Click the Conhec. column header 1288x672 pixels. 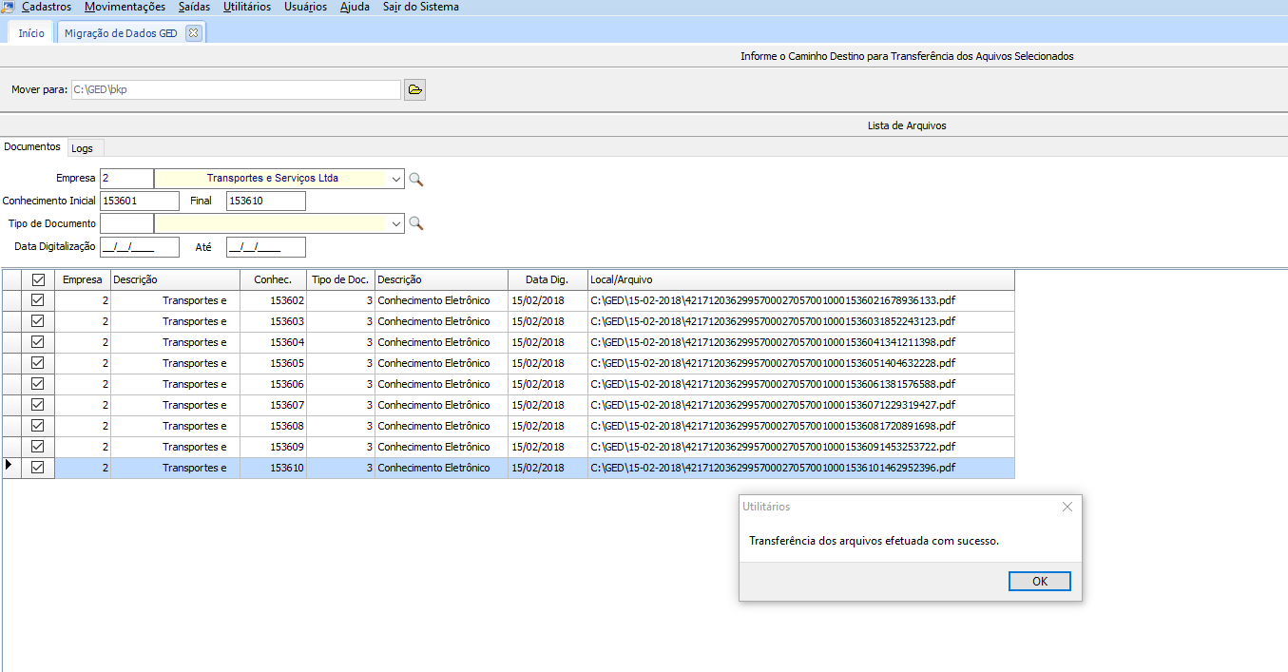coord(273,280)
